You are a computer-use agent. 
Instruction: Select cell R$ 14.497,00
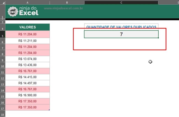pyautogui.click(x=28, y=83)
